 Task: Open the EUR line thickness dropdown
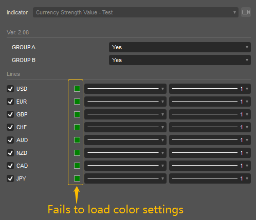pyautogui.click(x=210, y=102)
